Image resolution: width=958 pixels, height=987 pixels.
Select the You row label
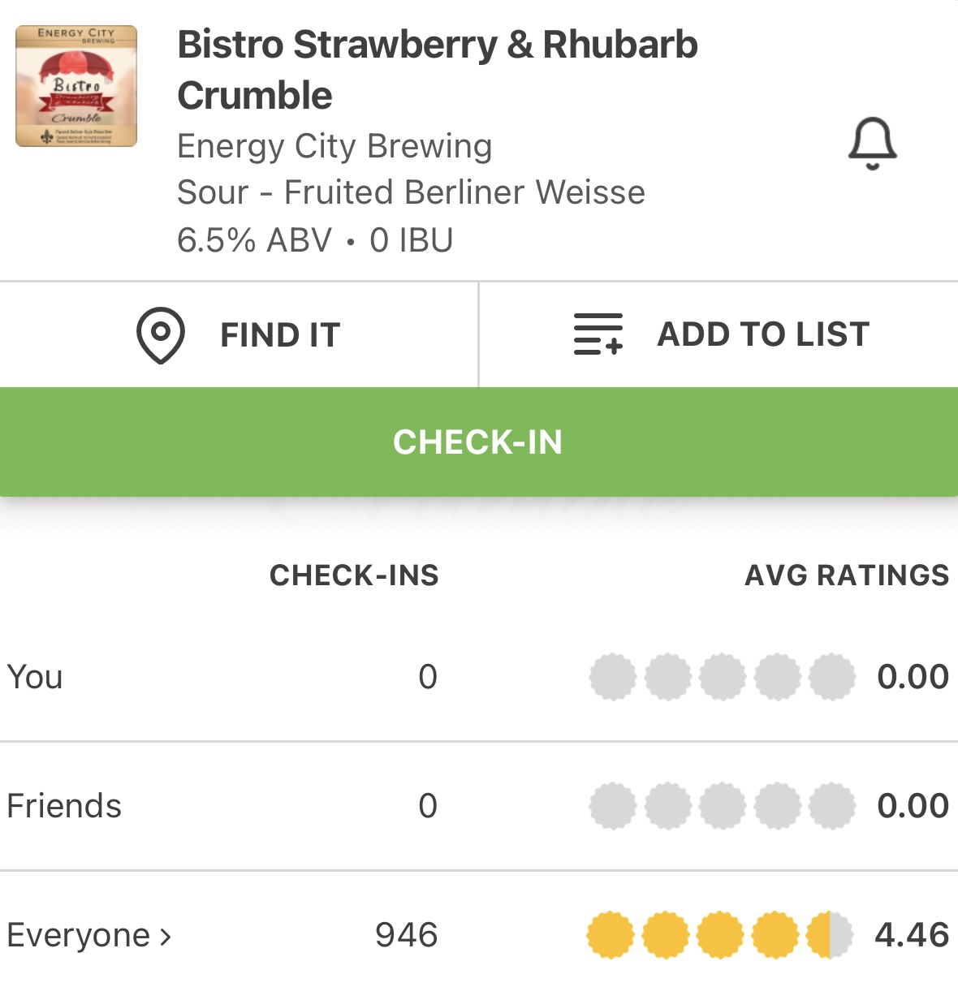[35, 677]
